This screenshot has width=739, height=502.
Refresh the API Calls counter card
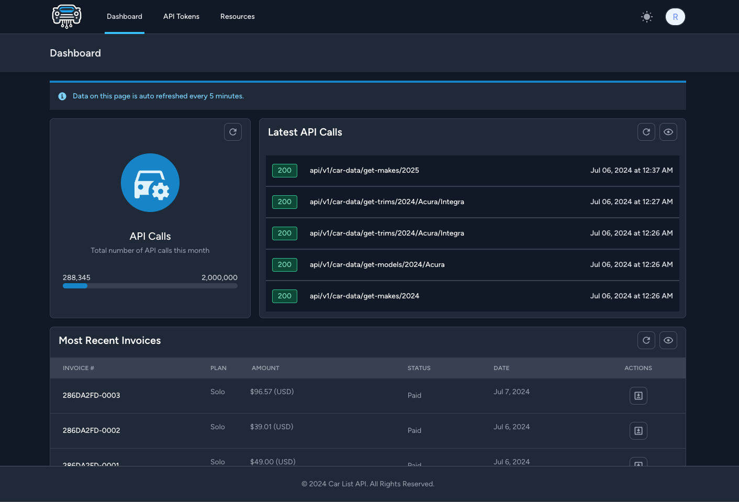(x=233, y=132)
